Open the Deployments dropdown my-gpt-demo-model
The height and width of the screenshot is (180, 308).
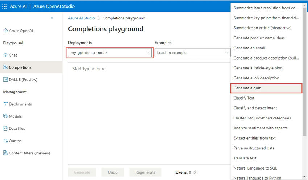[109, 53]
